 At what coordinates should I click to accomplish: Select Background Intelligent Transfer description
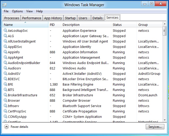point(85,90)
